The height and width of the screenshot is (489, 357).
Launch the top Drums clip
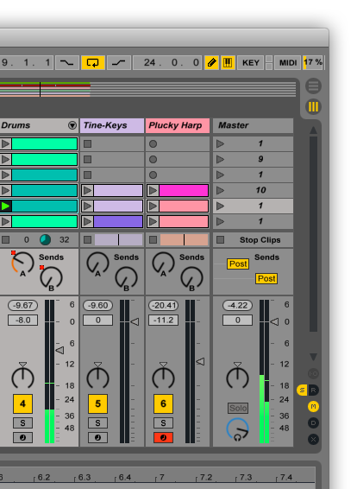[x=5, y=143]
